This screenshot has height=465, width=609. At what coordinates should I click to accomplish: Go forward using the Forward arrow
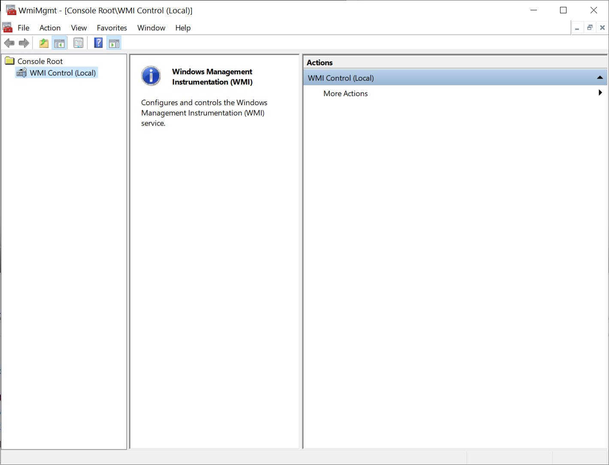click(24, 43)
